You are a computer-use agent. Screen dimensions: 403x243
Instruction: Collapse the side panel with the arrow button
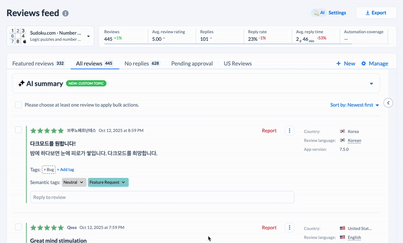click(x=388, y=103)
